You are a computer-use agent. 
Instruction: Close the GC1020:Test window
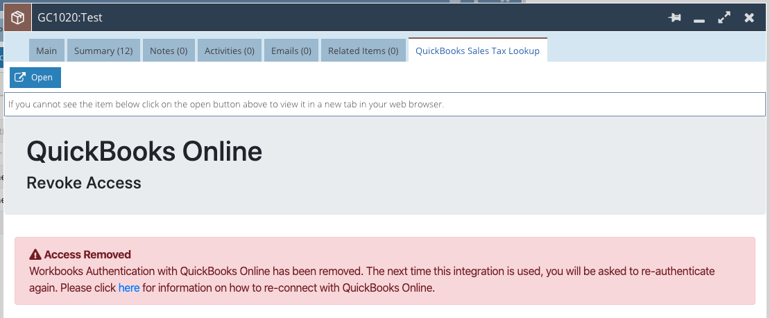(x=749, y=18)
